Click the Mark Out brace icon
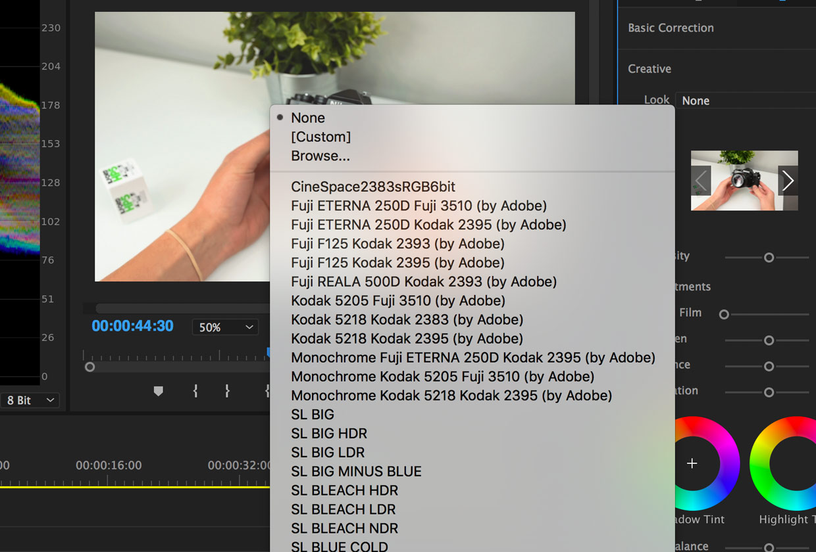Screen dimensions: 816x552 (x=228, y=391)
